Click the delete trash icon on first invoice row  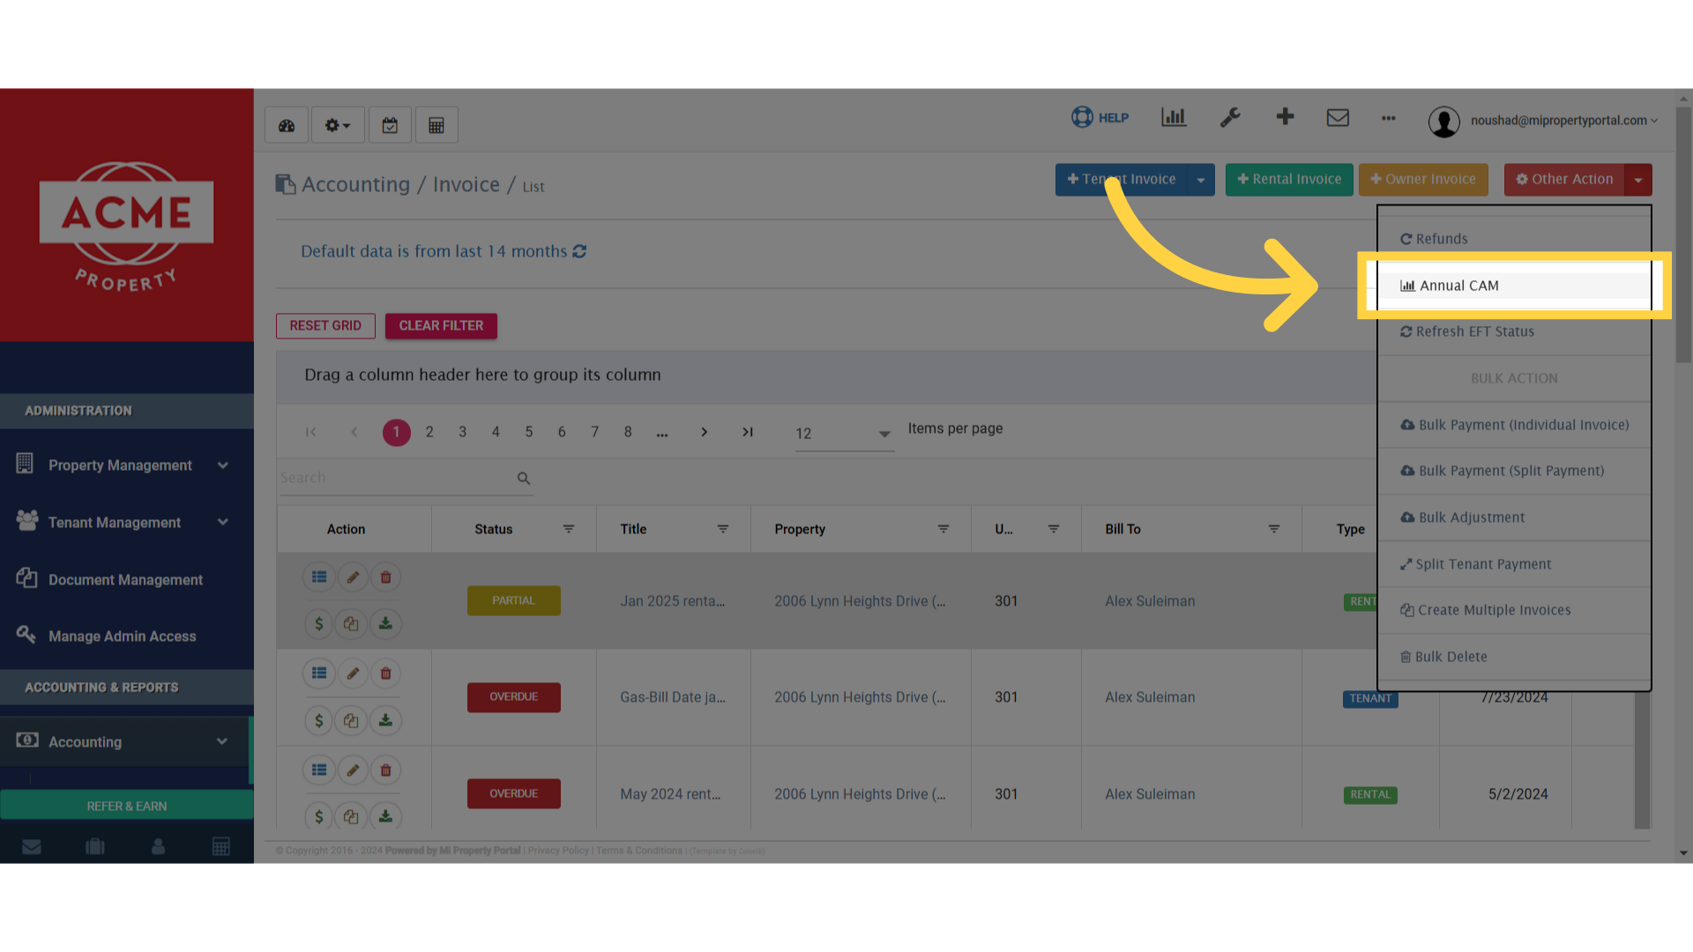(x=385, y=577)
